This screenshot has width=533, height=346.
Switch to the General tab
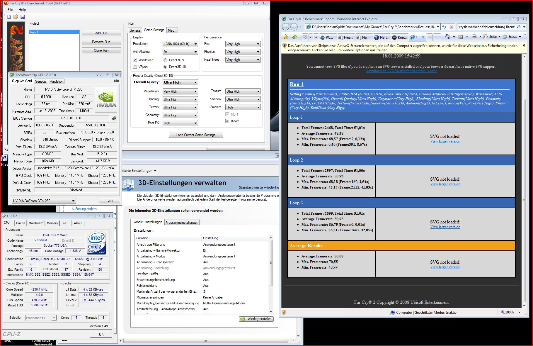pos(135,30)
